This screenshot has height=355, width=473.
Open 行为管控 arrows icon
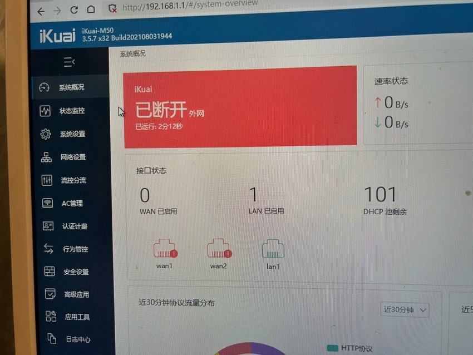click(x=48, y=249)
